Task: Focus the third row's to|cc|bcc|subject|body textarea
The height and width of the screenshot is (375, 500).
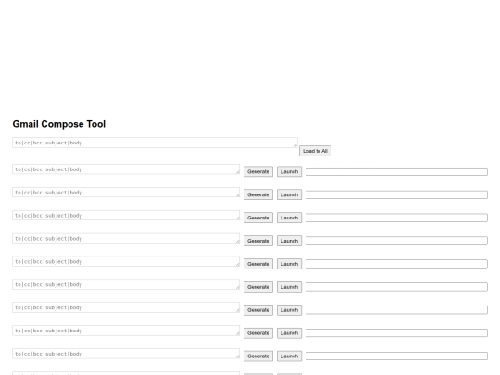Action: click(126, 216)
